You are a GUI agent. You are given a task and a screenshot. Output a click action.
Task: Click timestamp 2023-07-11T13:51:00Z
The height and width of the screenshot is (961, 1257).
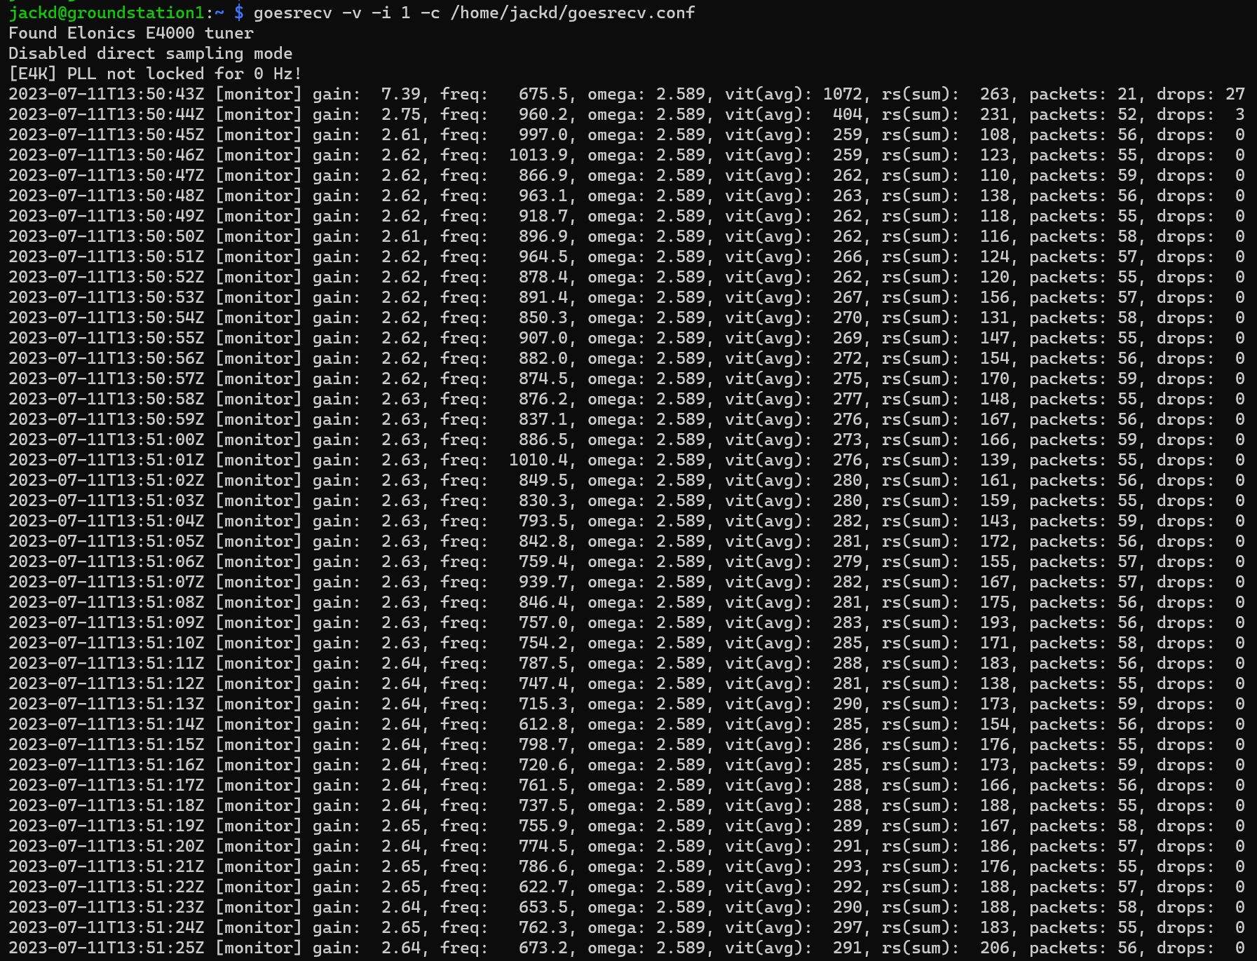tap(107, 439)
